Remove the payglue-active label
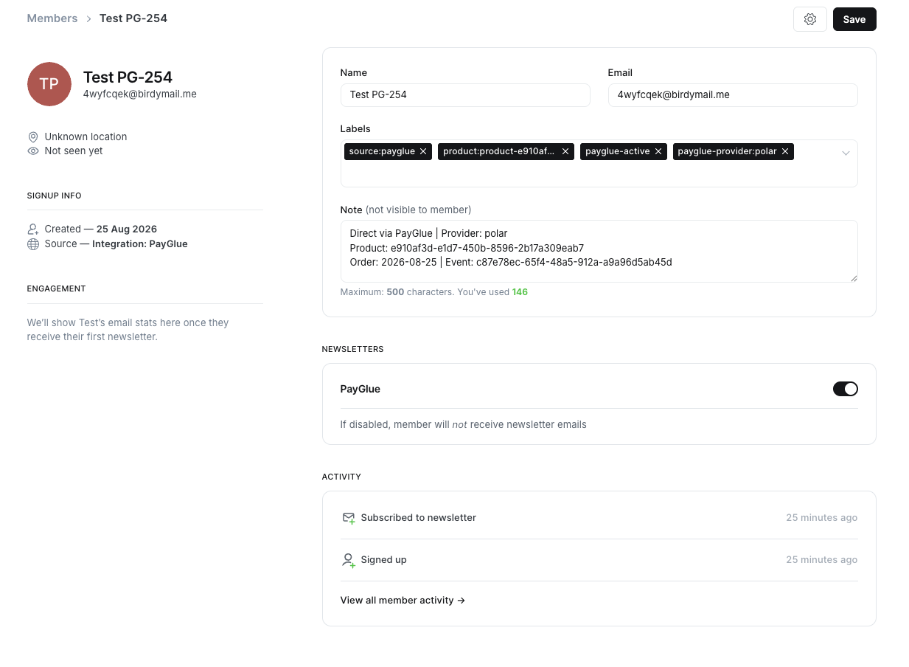Image resolution: width=909 pixels, height=667 pixels. pyautogui.click(x=658, y=151)
